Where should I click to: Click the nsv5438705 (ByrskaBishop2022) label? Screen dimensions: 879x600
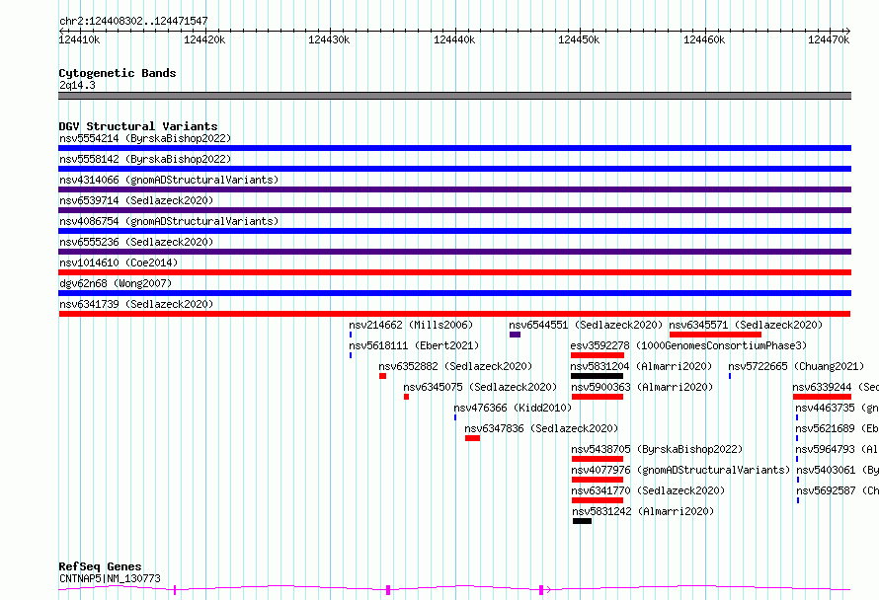click(x=657, y=449)
